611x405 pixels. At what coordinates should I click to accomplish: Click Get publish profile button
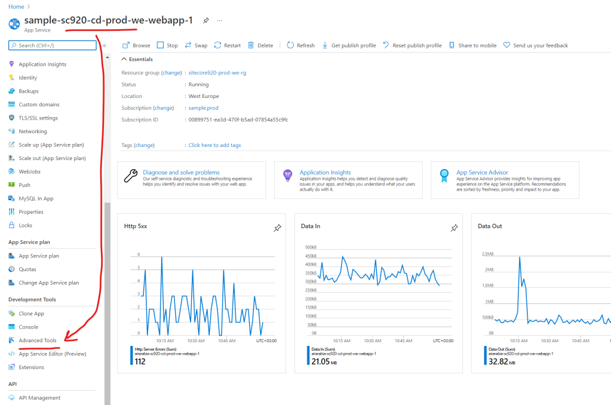tap(353, 45)
